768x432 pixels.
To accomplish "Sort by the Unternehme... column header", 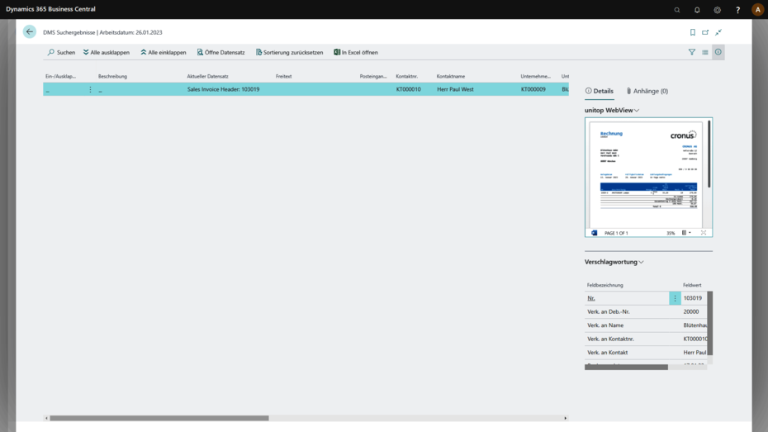I will pos(535,77).
